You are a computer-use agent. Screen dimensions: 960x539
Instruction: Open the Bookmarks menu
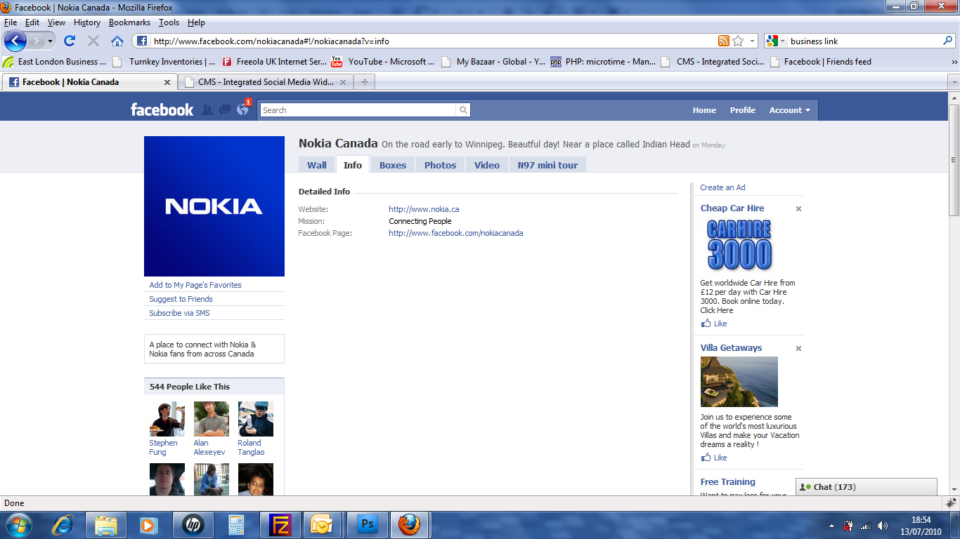(x=129, y=22)
